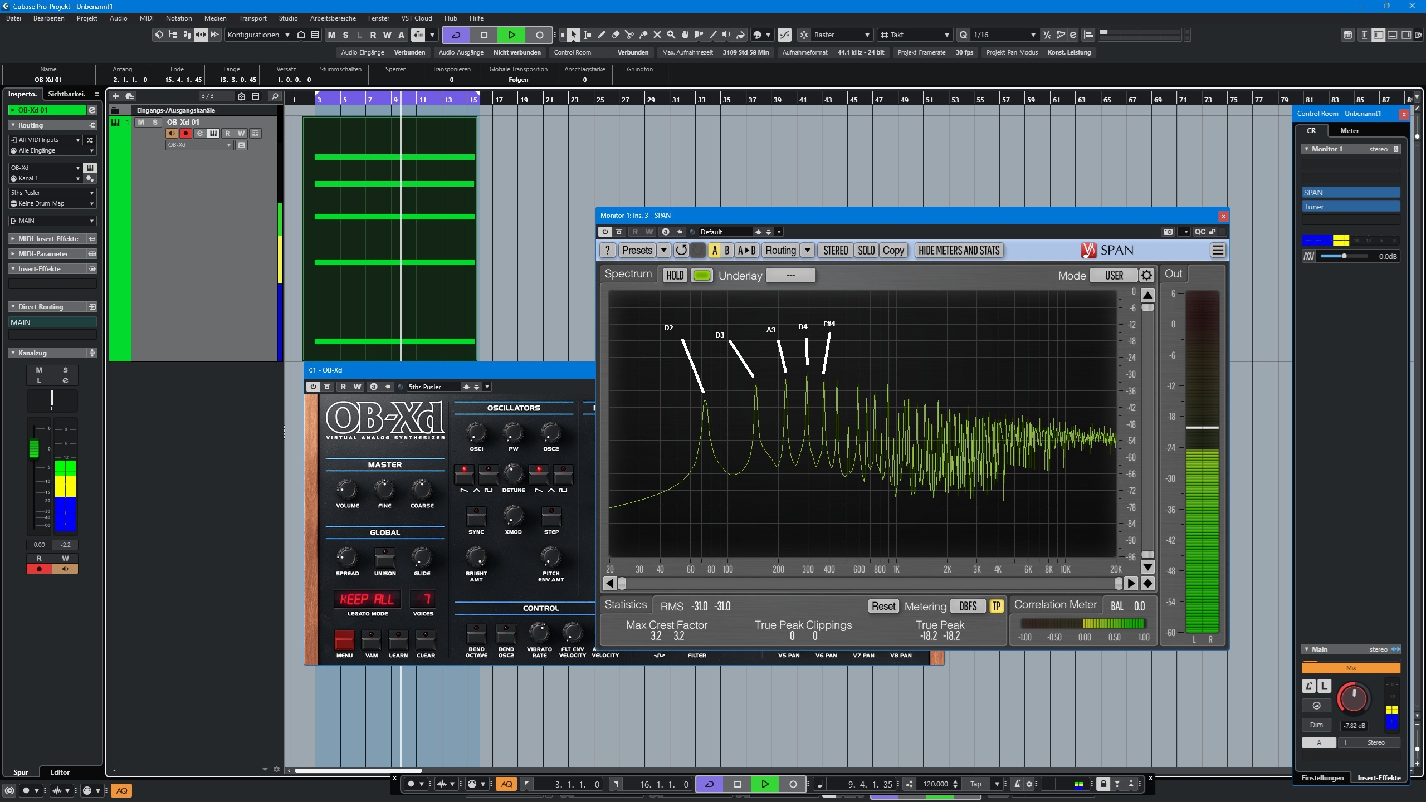This screenshot has width=1426, height=802.
Task: Click the SPAN settings gear icon
Action: pyautogui.click(x=1146, y=275)
